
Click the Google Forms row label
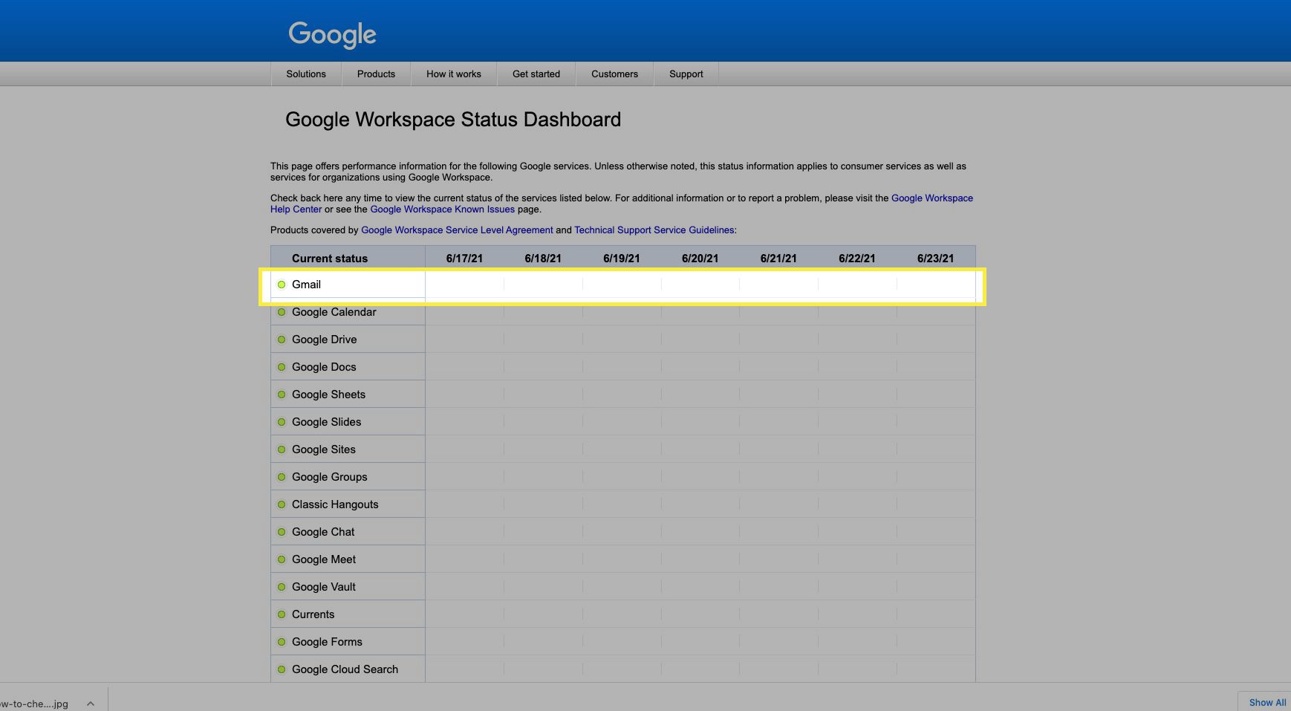[327, 642]
